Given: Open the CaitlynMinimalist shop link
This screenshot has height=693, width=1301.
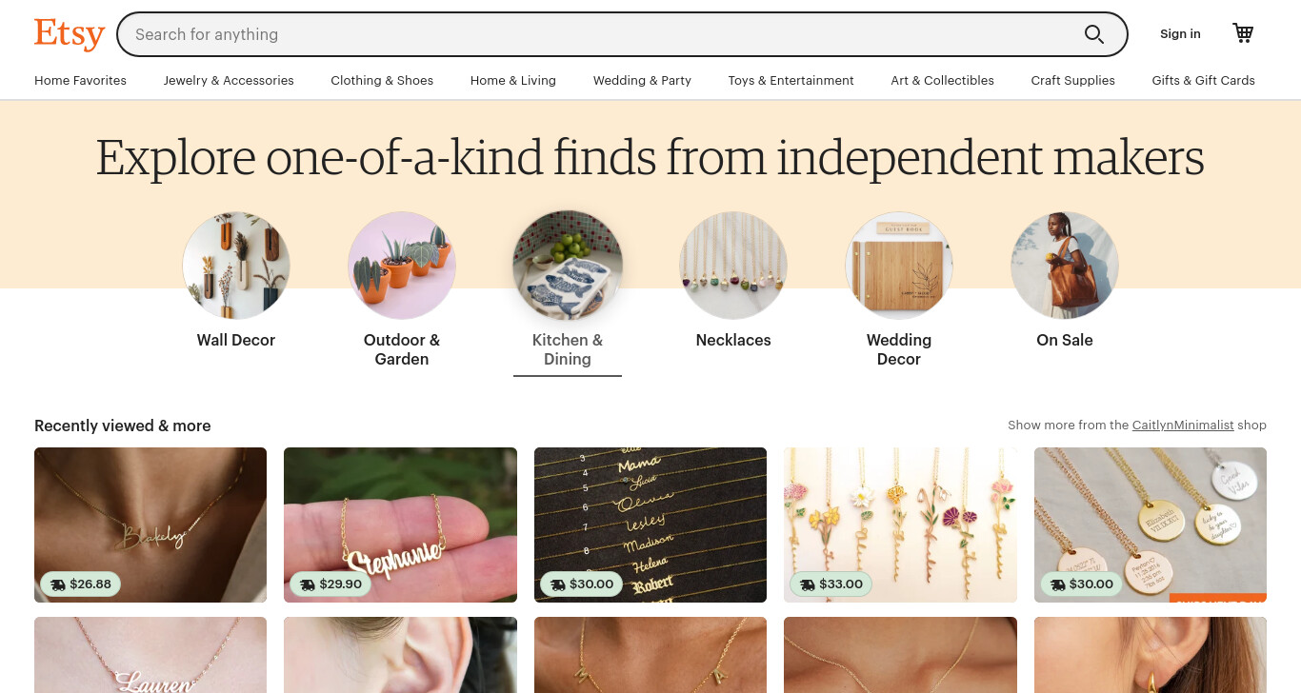Looking at the screenshot, I should coord(1183,426).
